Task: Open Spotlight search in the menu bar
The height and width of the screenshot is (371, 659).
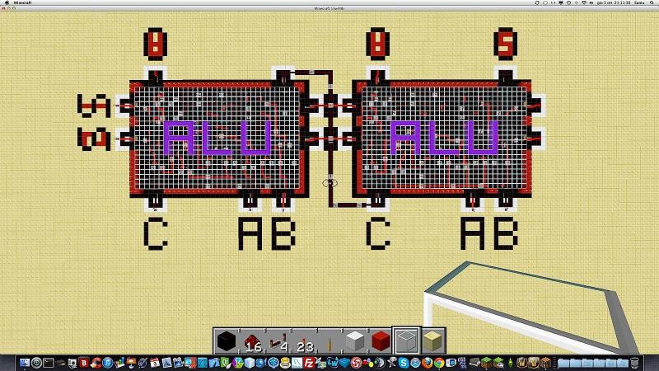Action: pos(652,2)
